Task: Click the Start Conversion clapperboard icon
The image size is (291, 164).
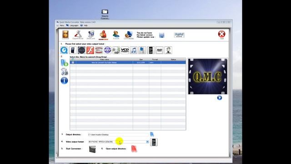Action: coord(92,149)
